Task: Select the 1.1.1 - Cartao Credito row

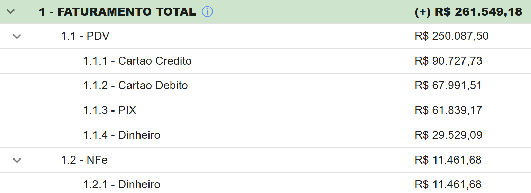Action: pyautogui.click(x=137, y=61)
